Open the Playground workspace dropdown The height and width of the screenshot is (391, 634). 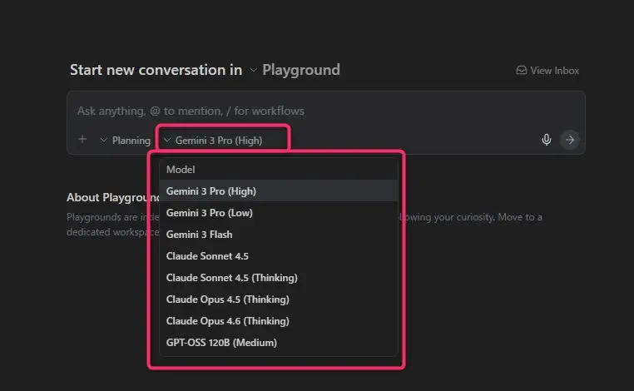point(295,70)
